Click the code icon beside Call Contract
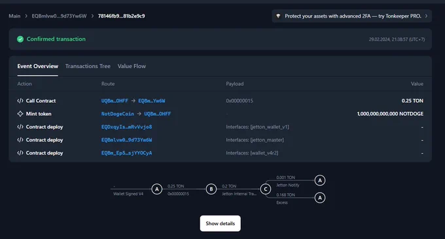Image resolution: width=445 pixels, height=239 pixels. [20, 101]
